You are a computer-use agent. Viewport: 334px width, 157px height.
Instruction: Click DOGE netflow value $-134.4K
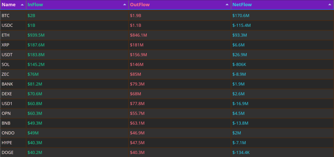(x=241, y=152)
